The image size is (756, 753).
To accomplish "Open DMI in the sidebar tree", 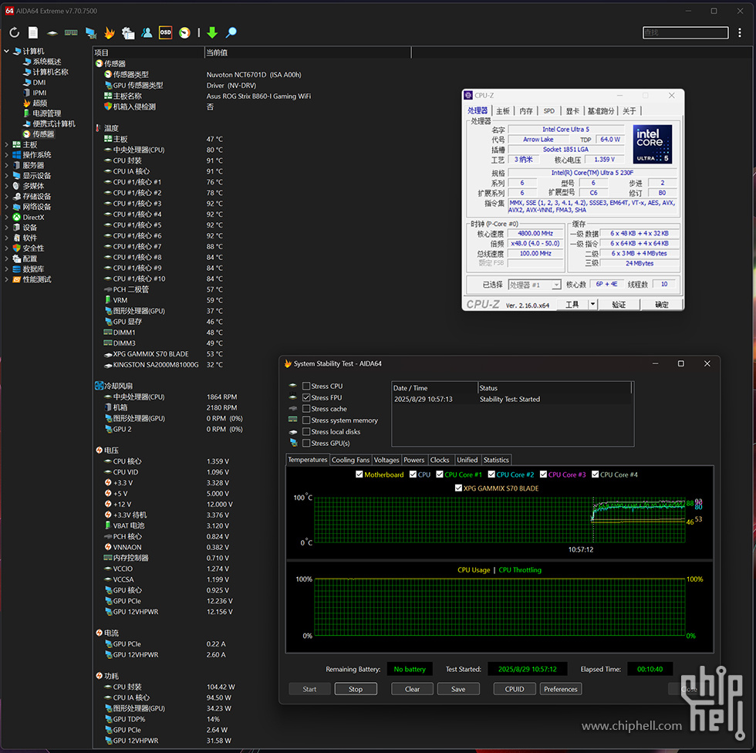I will pos(39,83).
